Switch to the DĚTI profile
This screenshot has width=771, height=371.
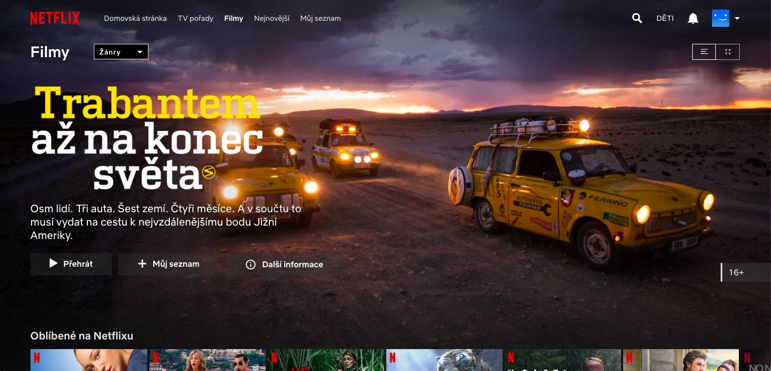coord(665,18)
